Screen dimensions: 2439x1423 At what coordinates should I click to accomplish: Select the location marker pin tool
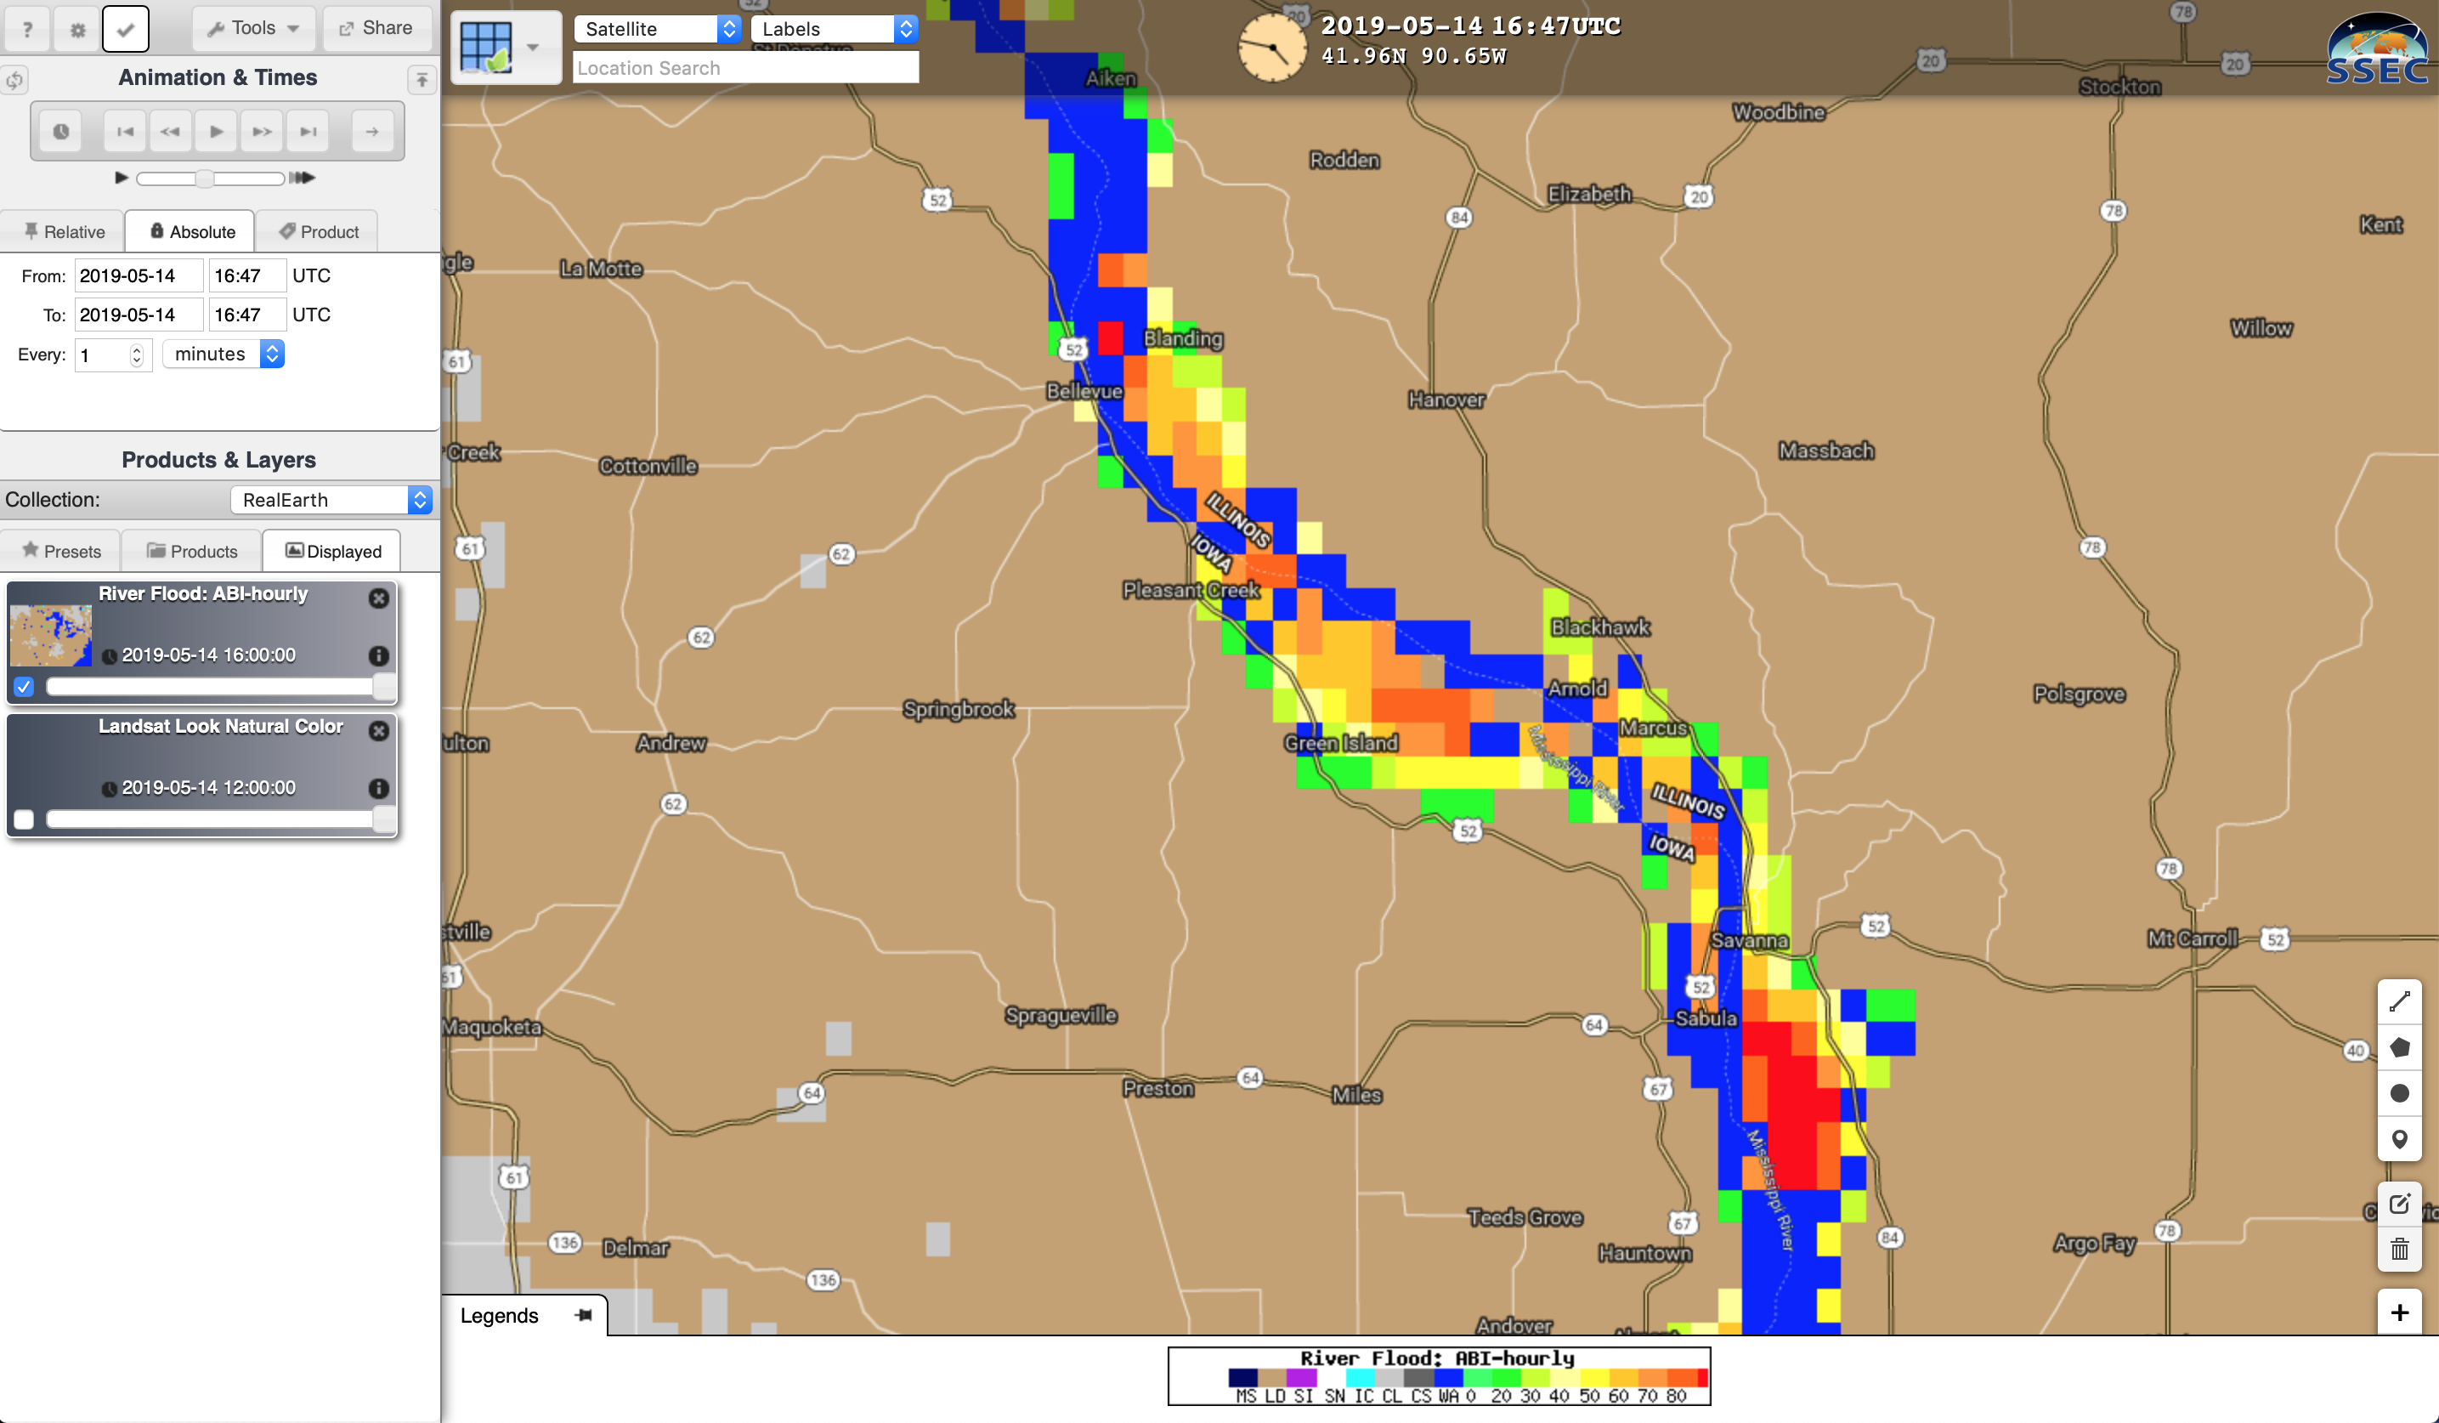pos(2399,1139)
